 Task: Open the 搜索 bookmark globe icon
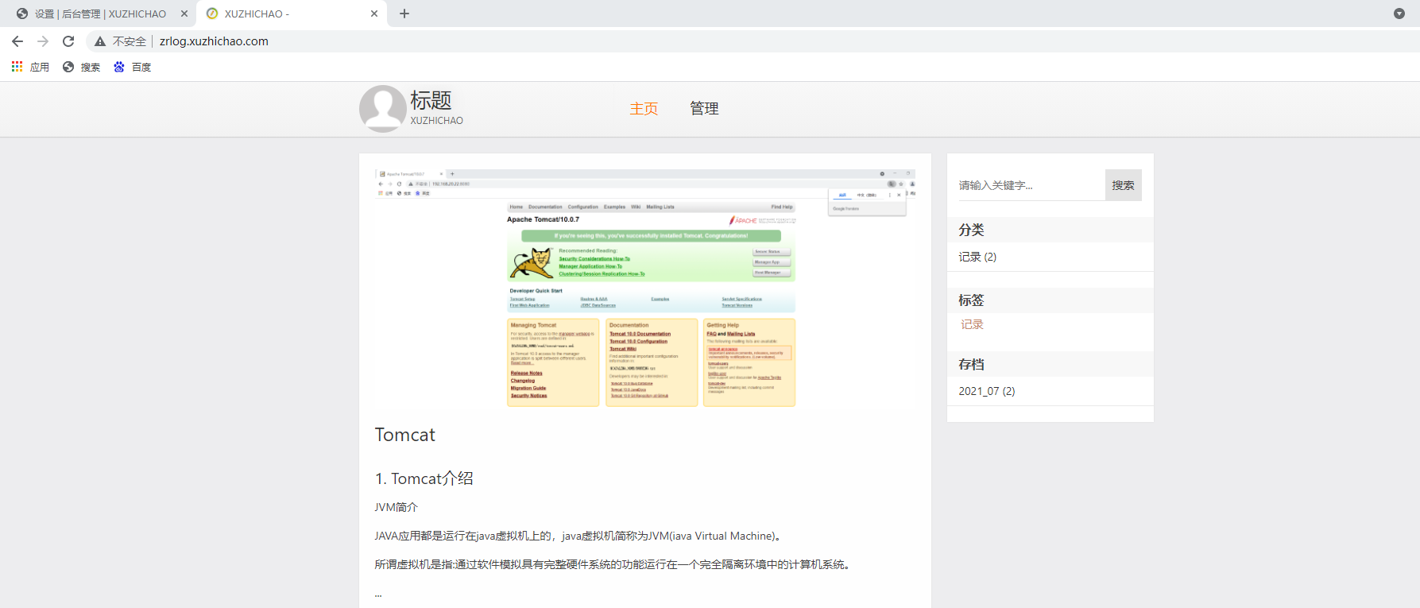click(68, 67)
